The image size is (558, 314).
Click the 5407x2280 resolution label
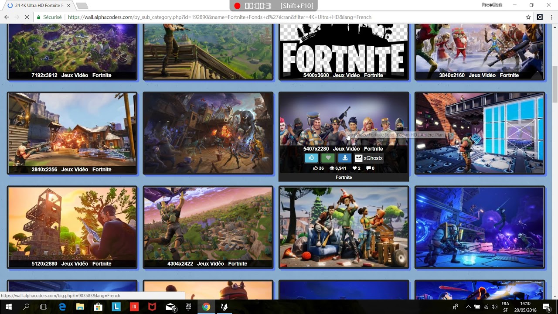(316, 149)
